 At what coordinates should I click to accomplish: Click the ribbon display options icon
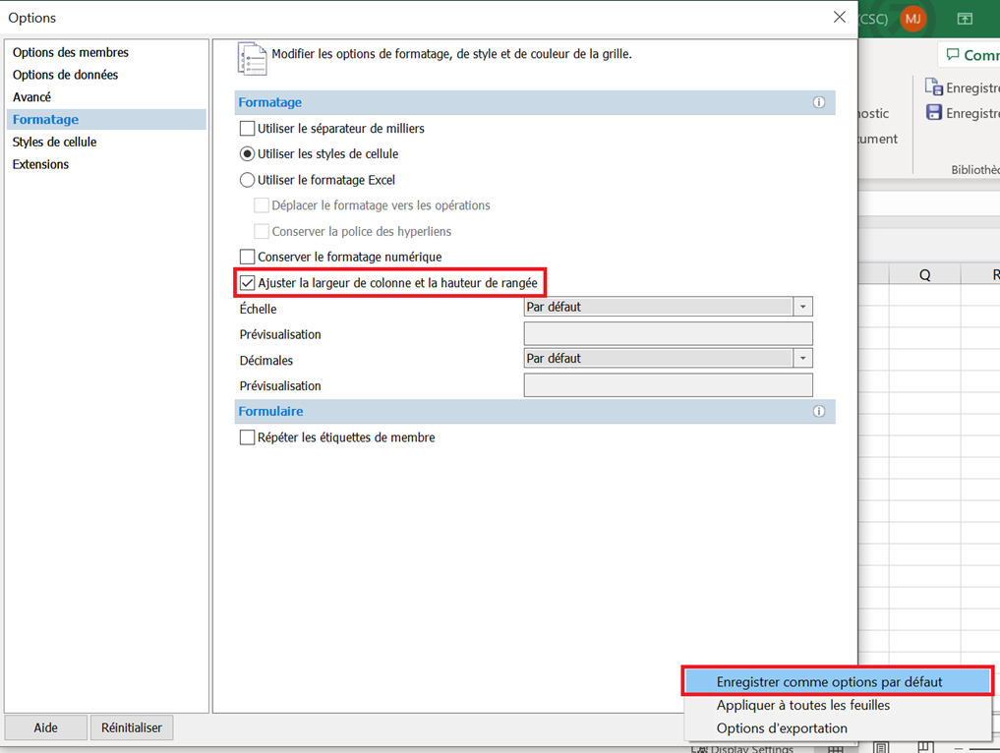pos(965,19)
